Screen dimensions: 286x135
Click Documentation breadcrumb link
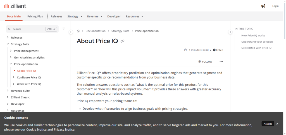pyautogui.click(x=96, y=31)
